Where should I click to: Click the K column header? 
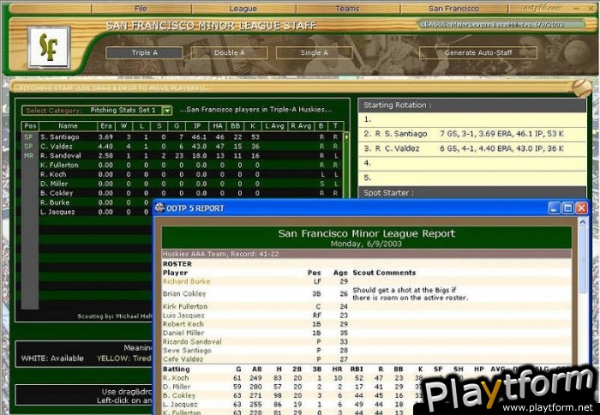pos(253,126)
